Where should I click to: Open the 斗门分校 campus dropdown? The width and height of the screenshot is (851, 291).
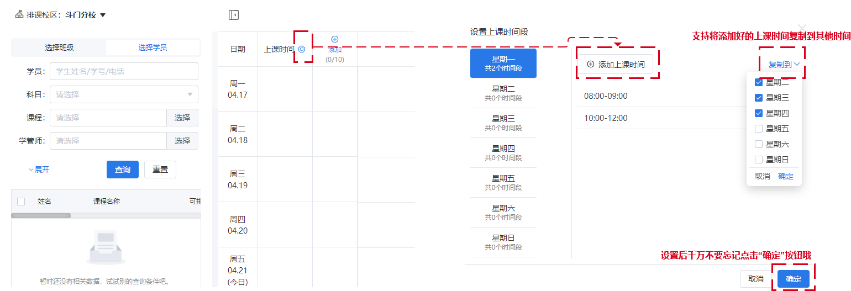[86, 15]
